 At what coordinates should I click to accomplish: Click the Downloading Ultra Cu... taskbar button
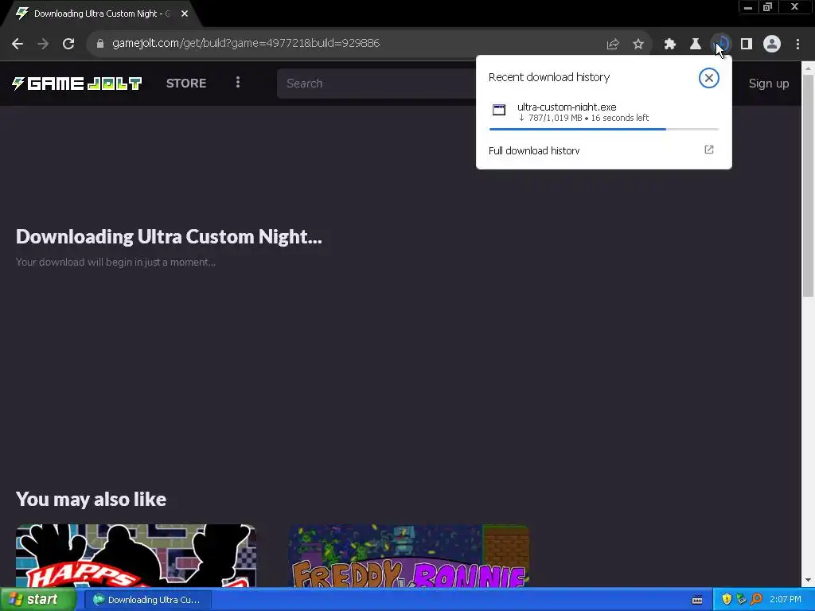click(x=148, y=600)
